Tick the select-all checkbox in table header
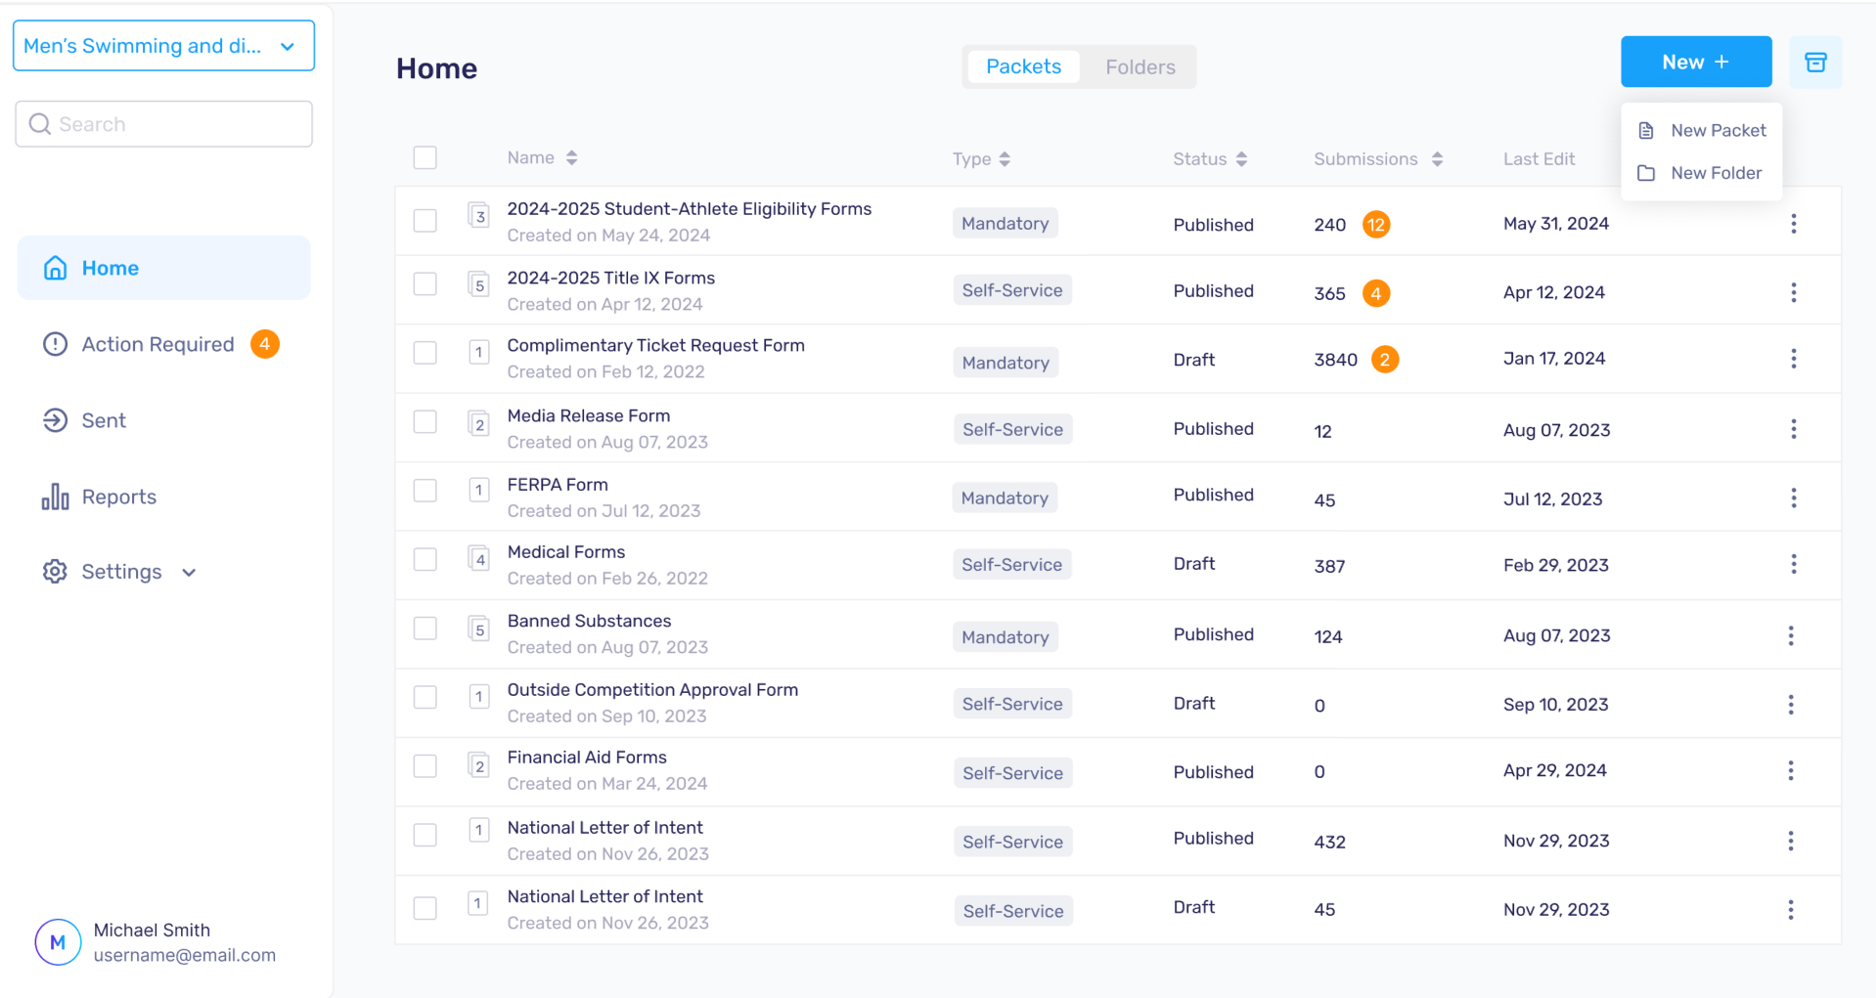Viewport: 1876px width, 998px height. tap(424, 158)
